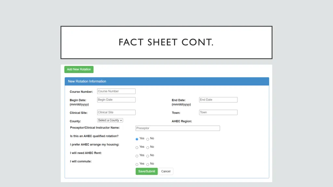This screenshot has width=333, height=187.
Task: Focus the Preceptor name input field
Action: 178,128
